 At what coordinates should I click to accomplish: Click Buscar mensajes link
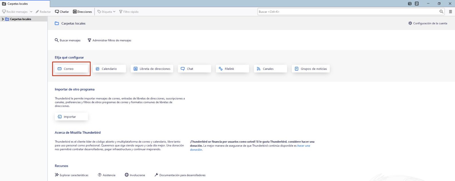pos(68,40)
